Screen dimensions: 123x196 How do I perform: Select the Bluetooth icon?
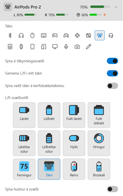[x=10, y=35]
